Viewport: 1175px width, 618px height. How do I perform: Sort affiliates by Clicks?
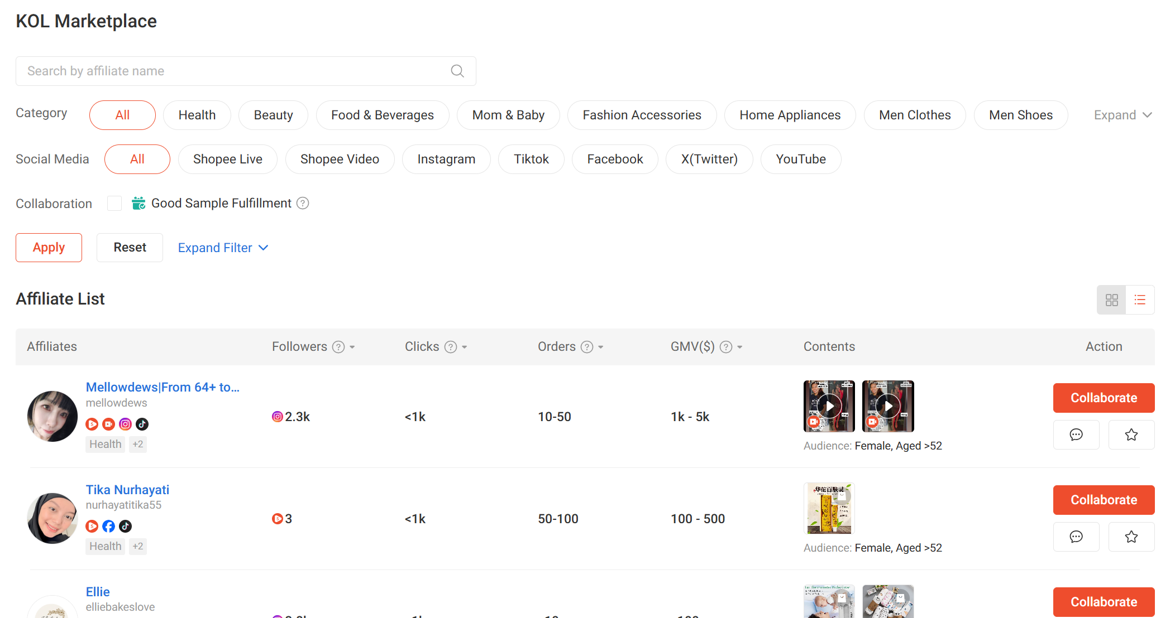pos(465,347)
